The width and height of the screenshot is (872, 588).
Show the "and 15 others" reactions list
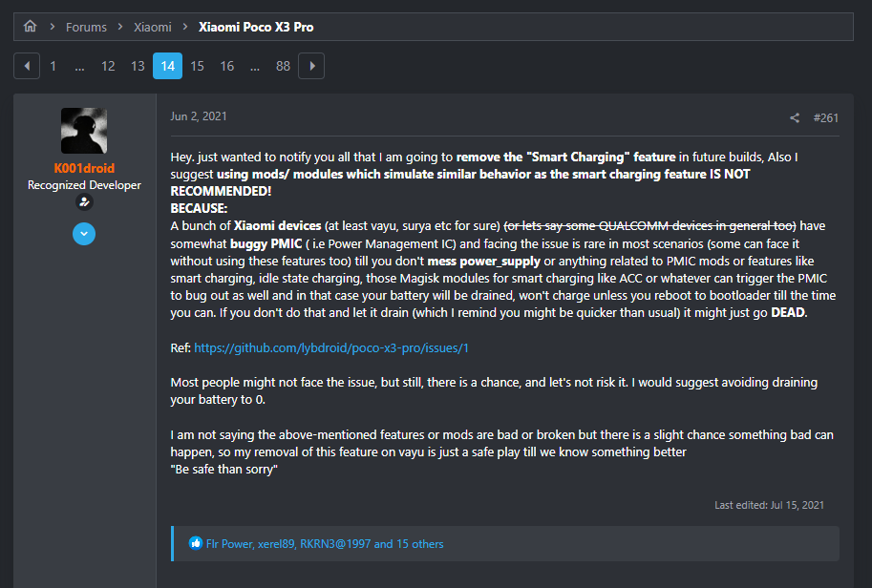pos(409,544)
